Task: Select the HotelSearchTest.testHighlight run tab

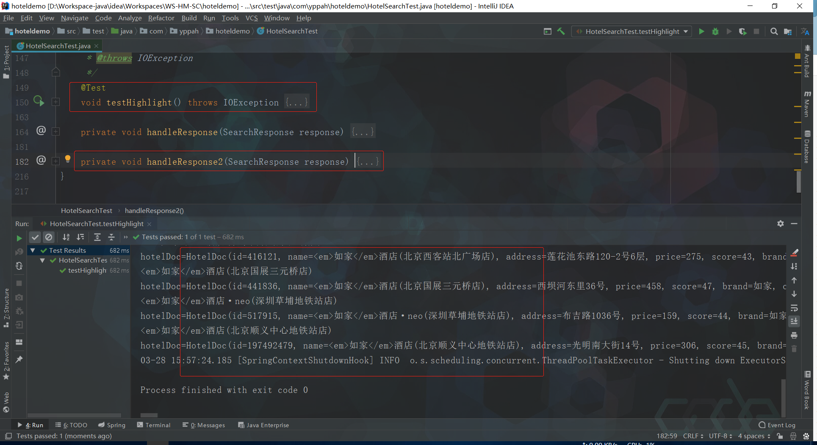Action: click(x=96, y=224)
